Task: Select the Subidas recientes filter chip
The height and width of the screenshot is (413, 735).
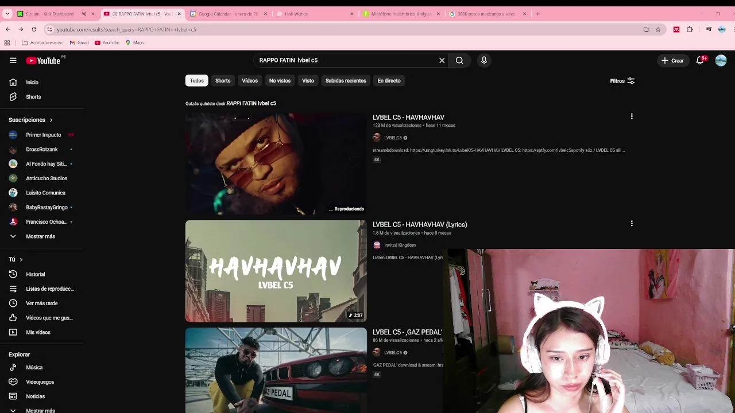Action: pos(346,80)
